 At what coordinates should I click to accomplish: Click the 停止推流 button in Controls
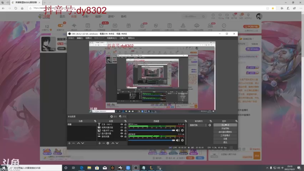coord(225,125)
